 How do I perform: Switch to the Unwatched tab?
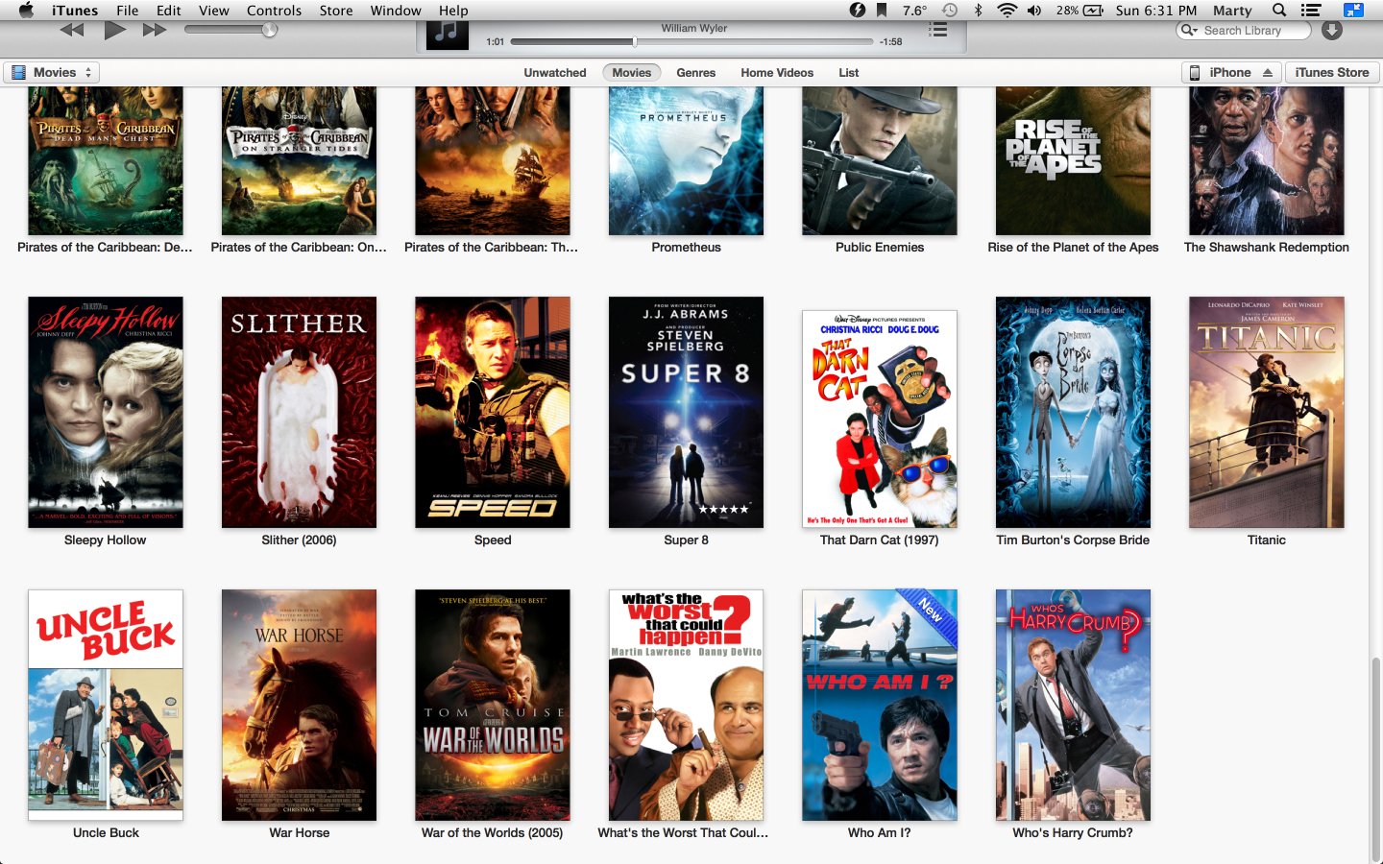coord(555,73)
